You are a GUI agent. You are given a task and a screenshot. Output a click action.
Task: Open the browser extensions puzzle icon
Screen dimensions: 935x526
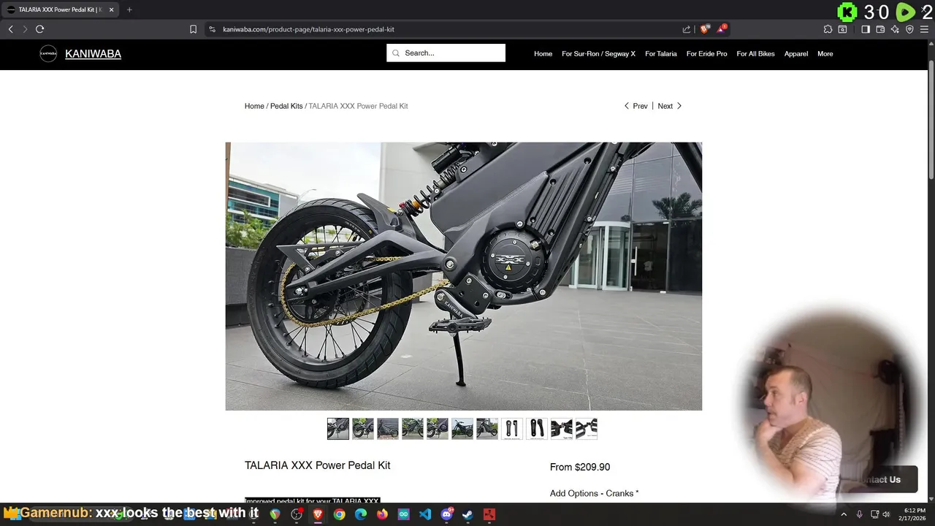828,29
